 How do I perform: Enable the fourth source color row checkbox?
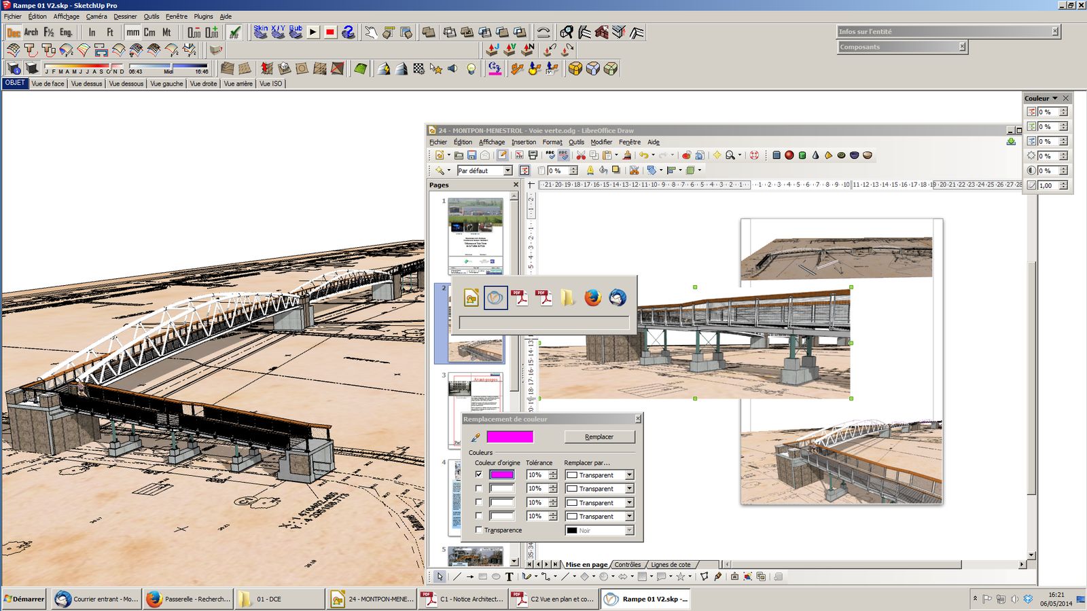coord(479,516)
